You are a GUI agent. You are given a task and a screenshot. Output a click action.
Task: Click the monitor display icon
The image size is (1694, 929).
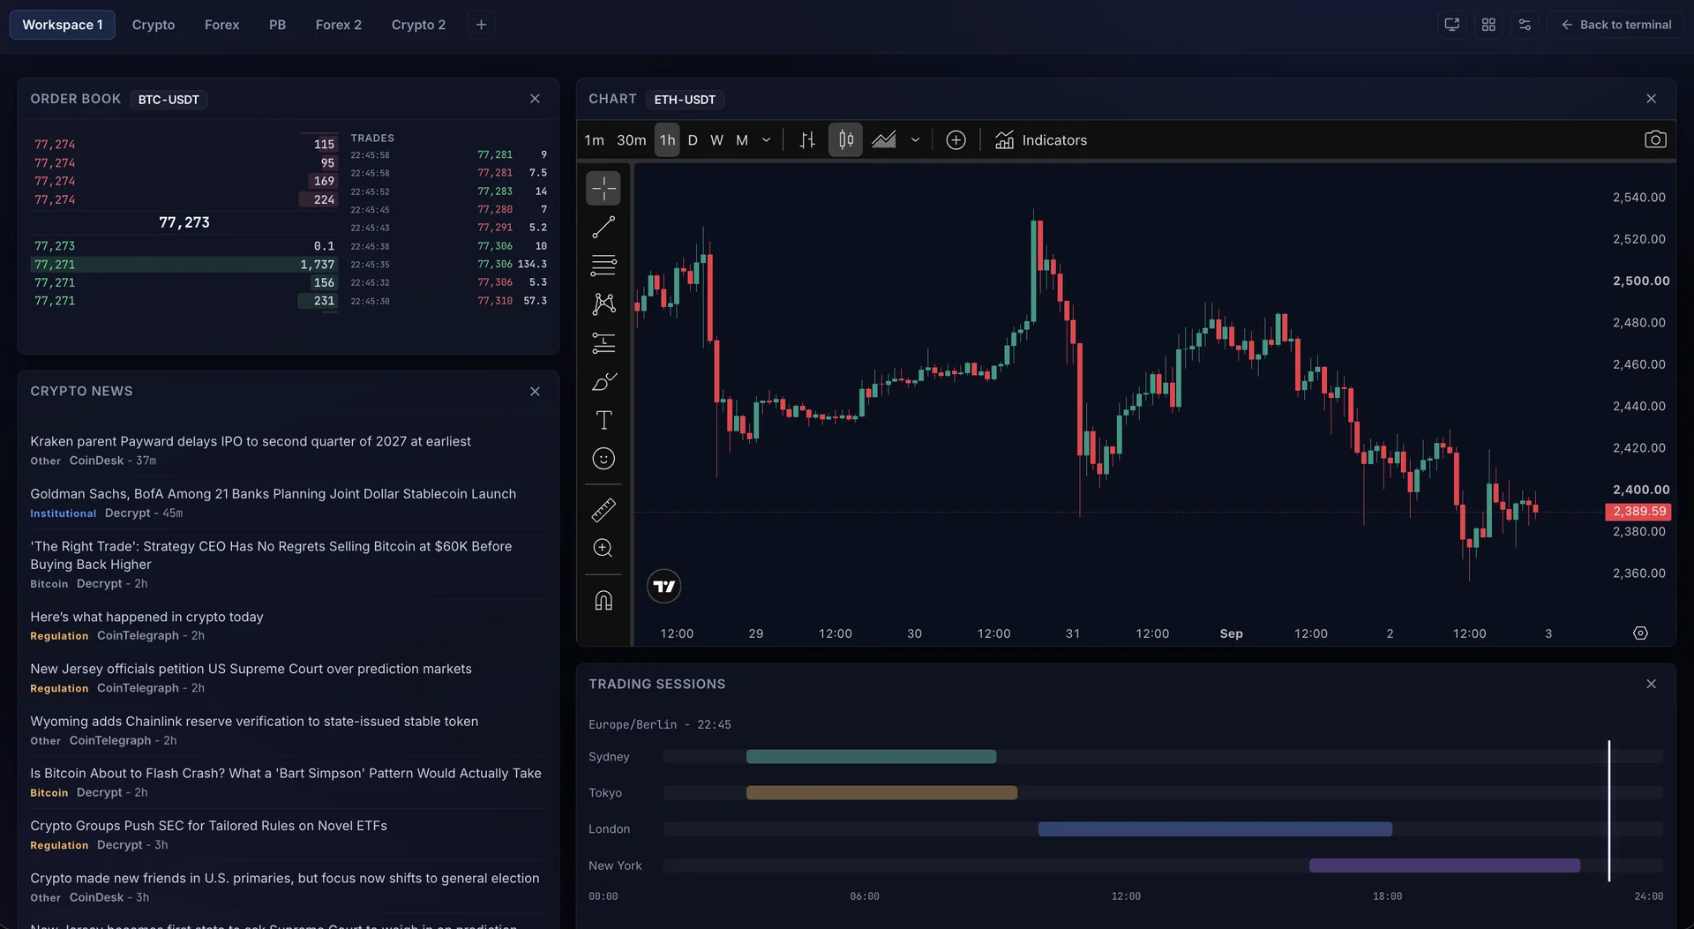(x=1451, y=25)
